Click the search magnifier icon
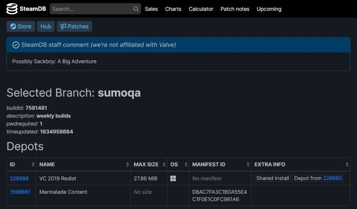 (x=136, y=9)
